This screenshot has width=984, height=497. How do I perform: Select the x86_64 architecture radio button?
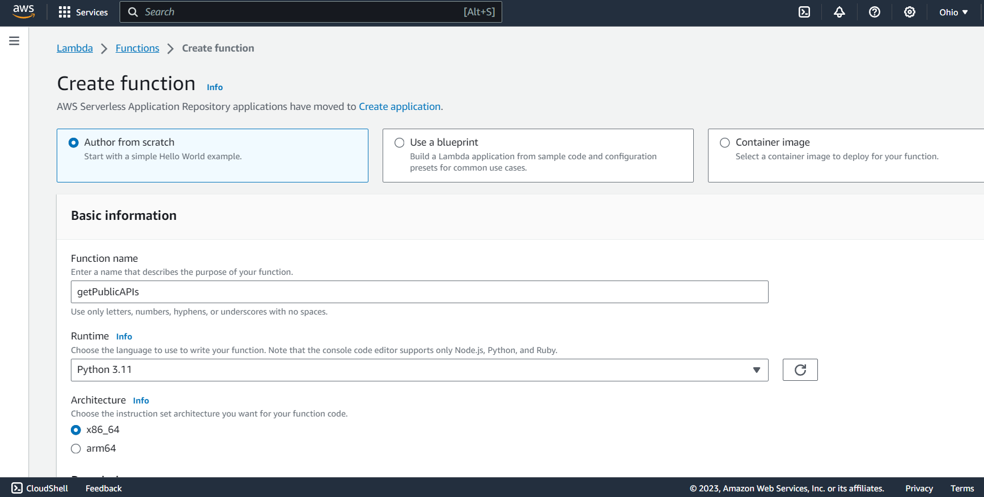pyautogui.click(x=76, y=430)
